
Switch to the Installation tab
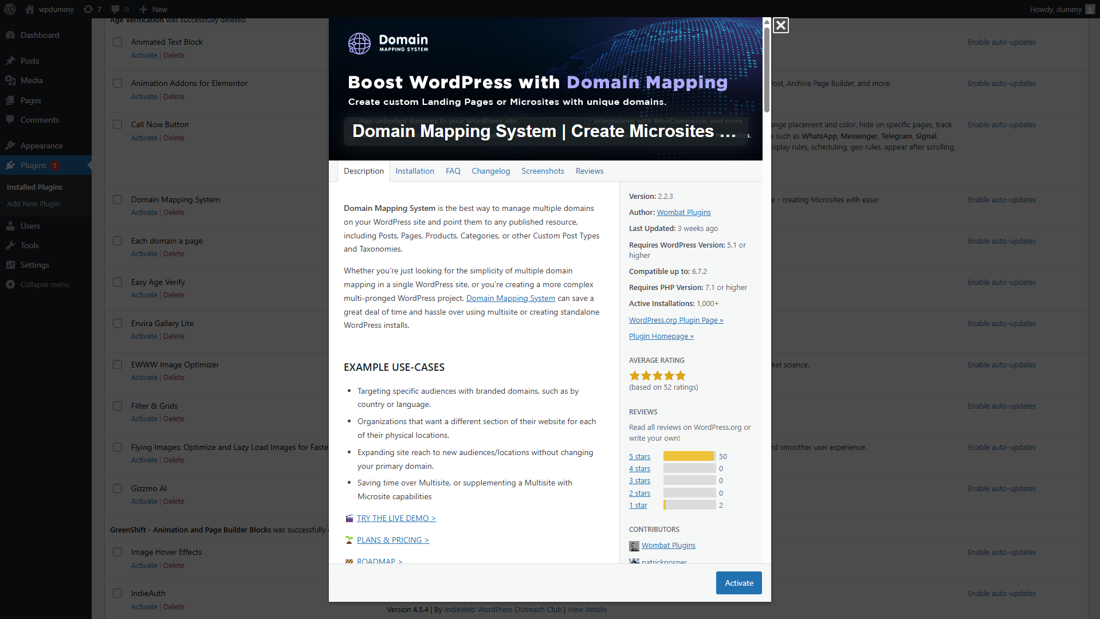pos(415,171)
